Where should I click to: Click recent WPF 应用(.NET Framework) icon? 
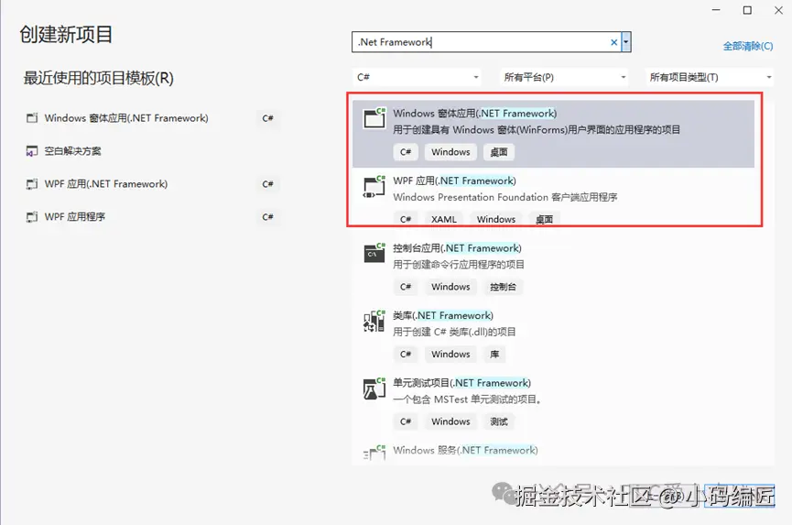point(32,184)
